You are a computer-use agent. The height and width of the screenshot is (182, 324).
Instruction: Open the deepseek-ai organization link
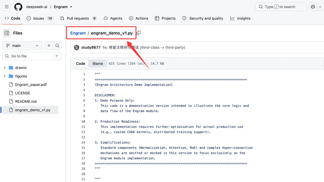(37, 7)
